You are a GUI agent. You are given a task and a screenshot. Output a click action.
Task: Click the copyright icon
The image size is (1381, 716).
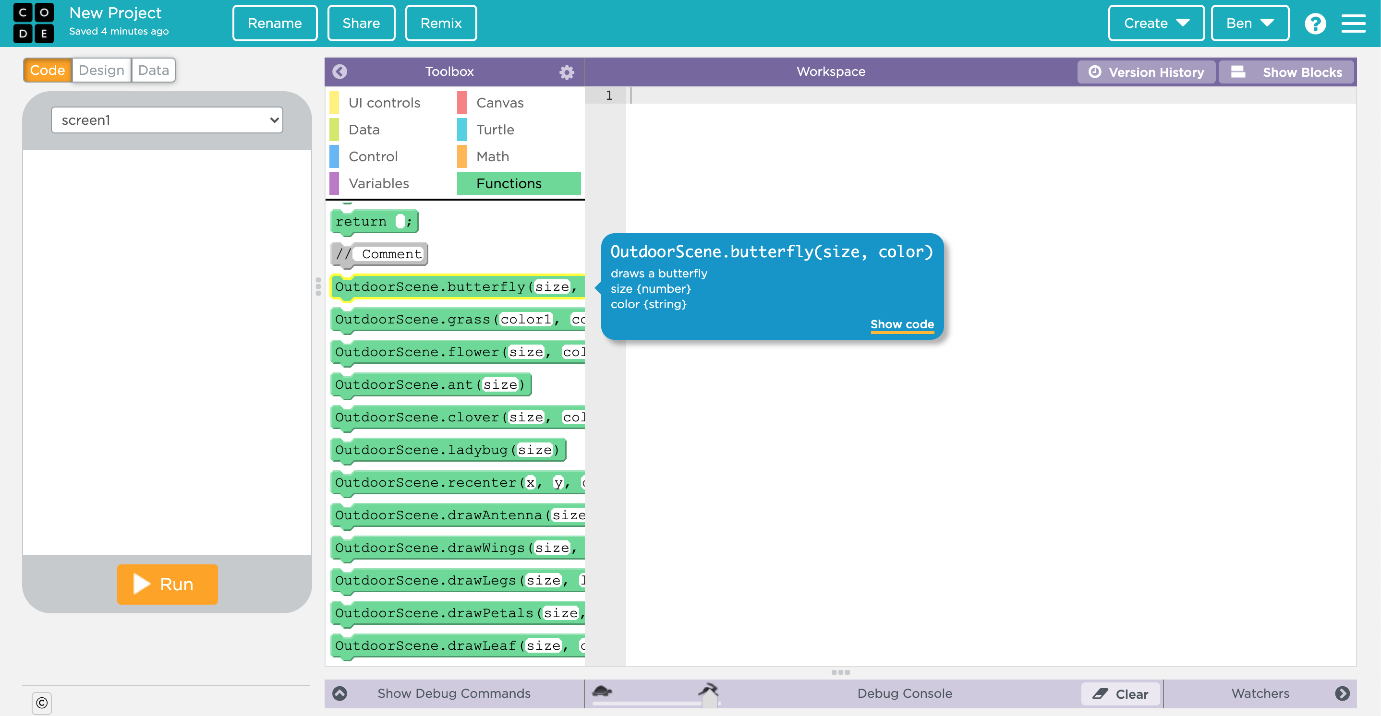pos(42,703)
